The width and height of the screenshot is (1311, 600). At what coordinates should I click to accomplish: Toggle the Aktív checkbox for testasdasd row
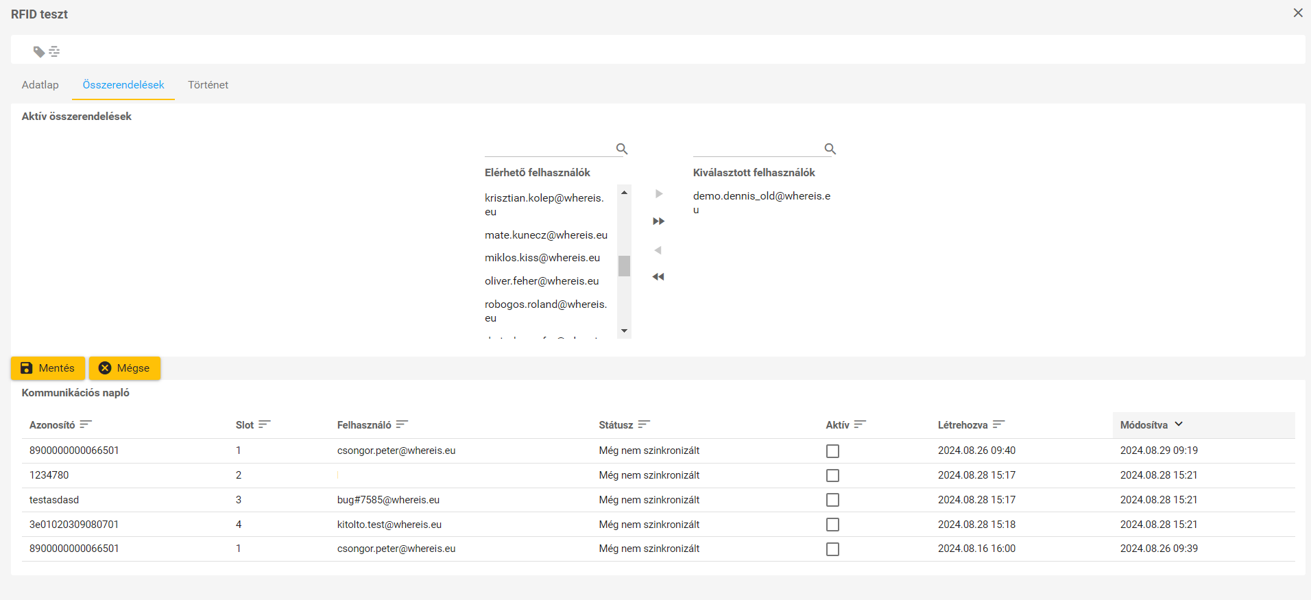[x=832, y=501]
